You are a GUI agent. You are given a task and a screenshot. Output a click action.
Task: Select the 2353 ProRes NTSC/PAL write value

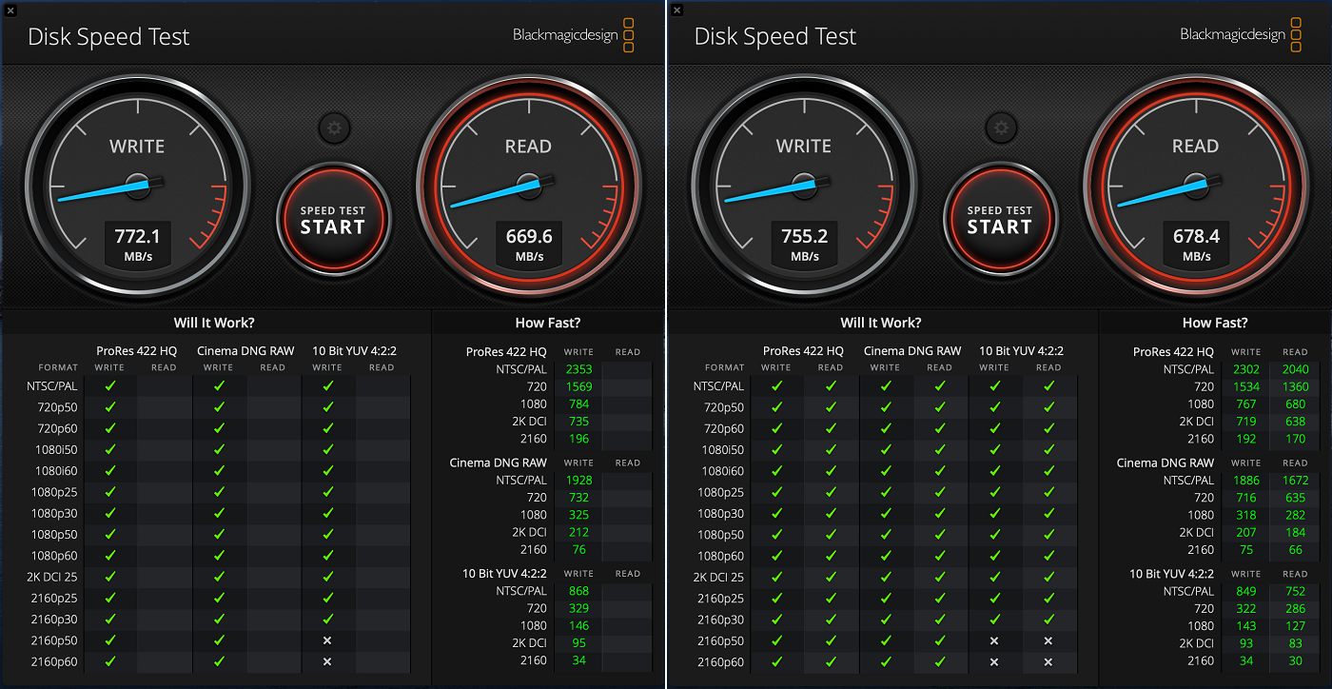(578, 369)
